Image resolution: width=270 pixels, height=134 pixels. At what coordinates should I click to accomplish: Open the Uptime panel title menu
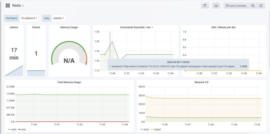click(x=14, y=27)
